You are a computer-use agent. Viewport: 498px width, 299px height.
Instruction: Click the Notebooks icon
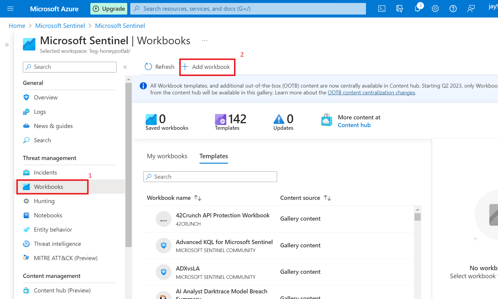(x=26, y=215)
